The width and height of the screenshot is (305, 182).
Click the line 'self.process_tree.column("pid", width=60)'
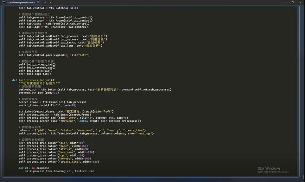pyautogui.click(x=52, y=143)
